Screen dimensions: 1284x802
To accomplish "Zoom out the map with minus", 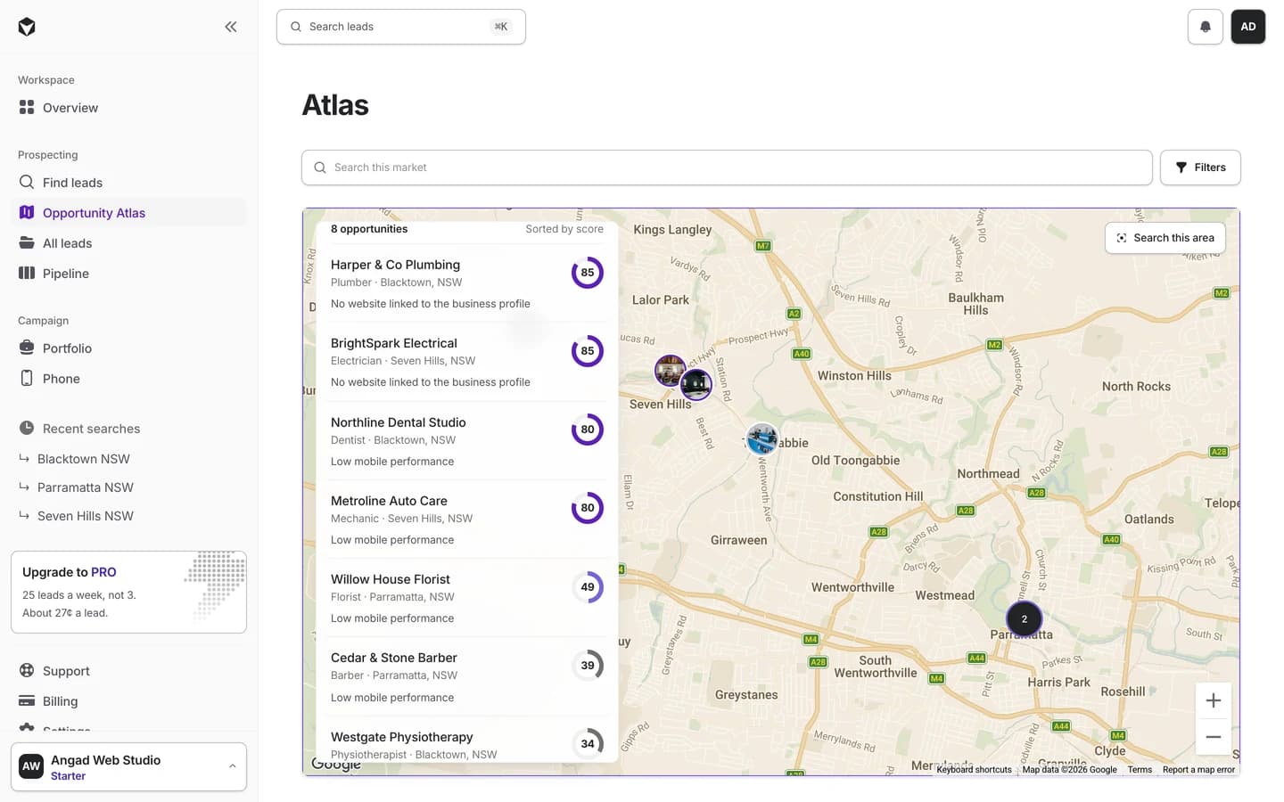I will pyautogui.click(x=1213, y=737).
